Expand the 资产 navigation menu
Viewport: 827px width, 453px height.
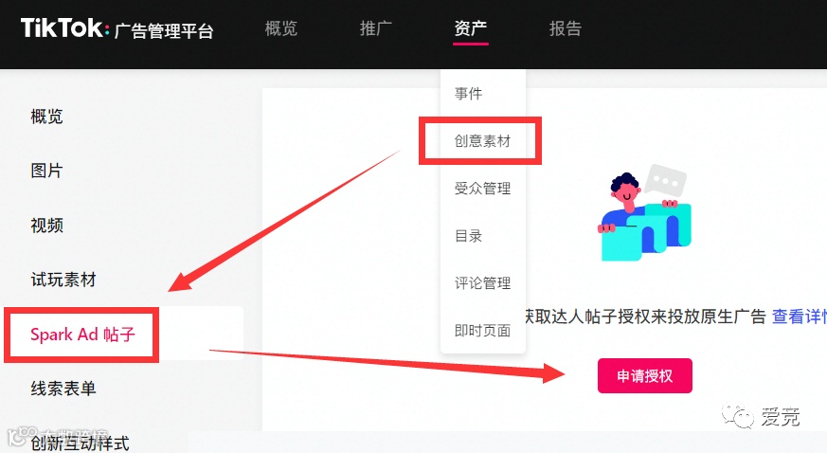471,28
